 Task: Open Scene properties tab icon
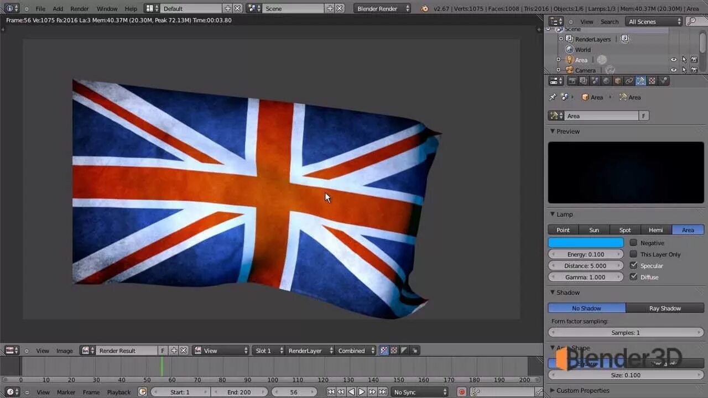[595, 81]
